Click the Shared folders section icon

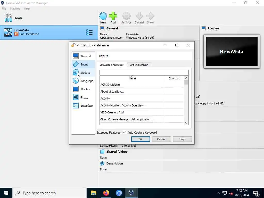(102, 152)
